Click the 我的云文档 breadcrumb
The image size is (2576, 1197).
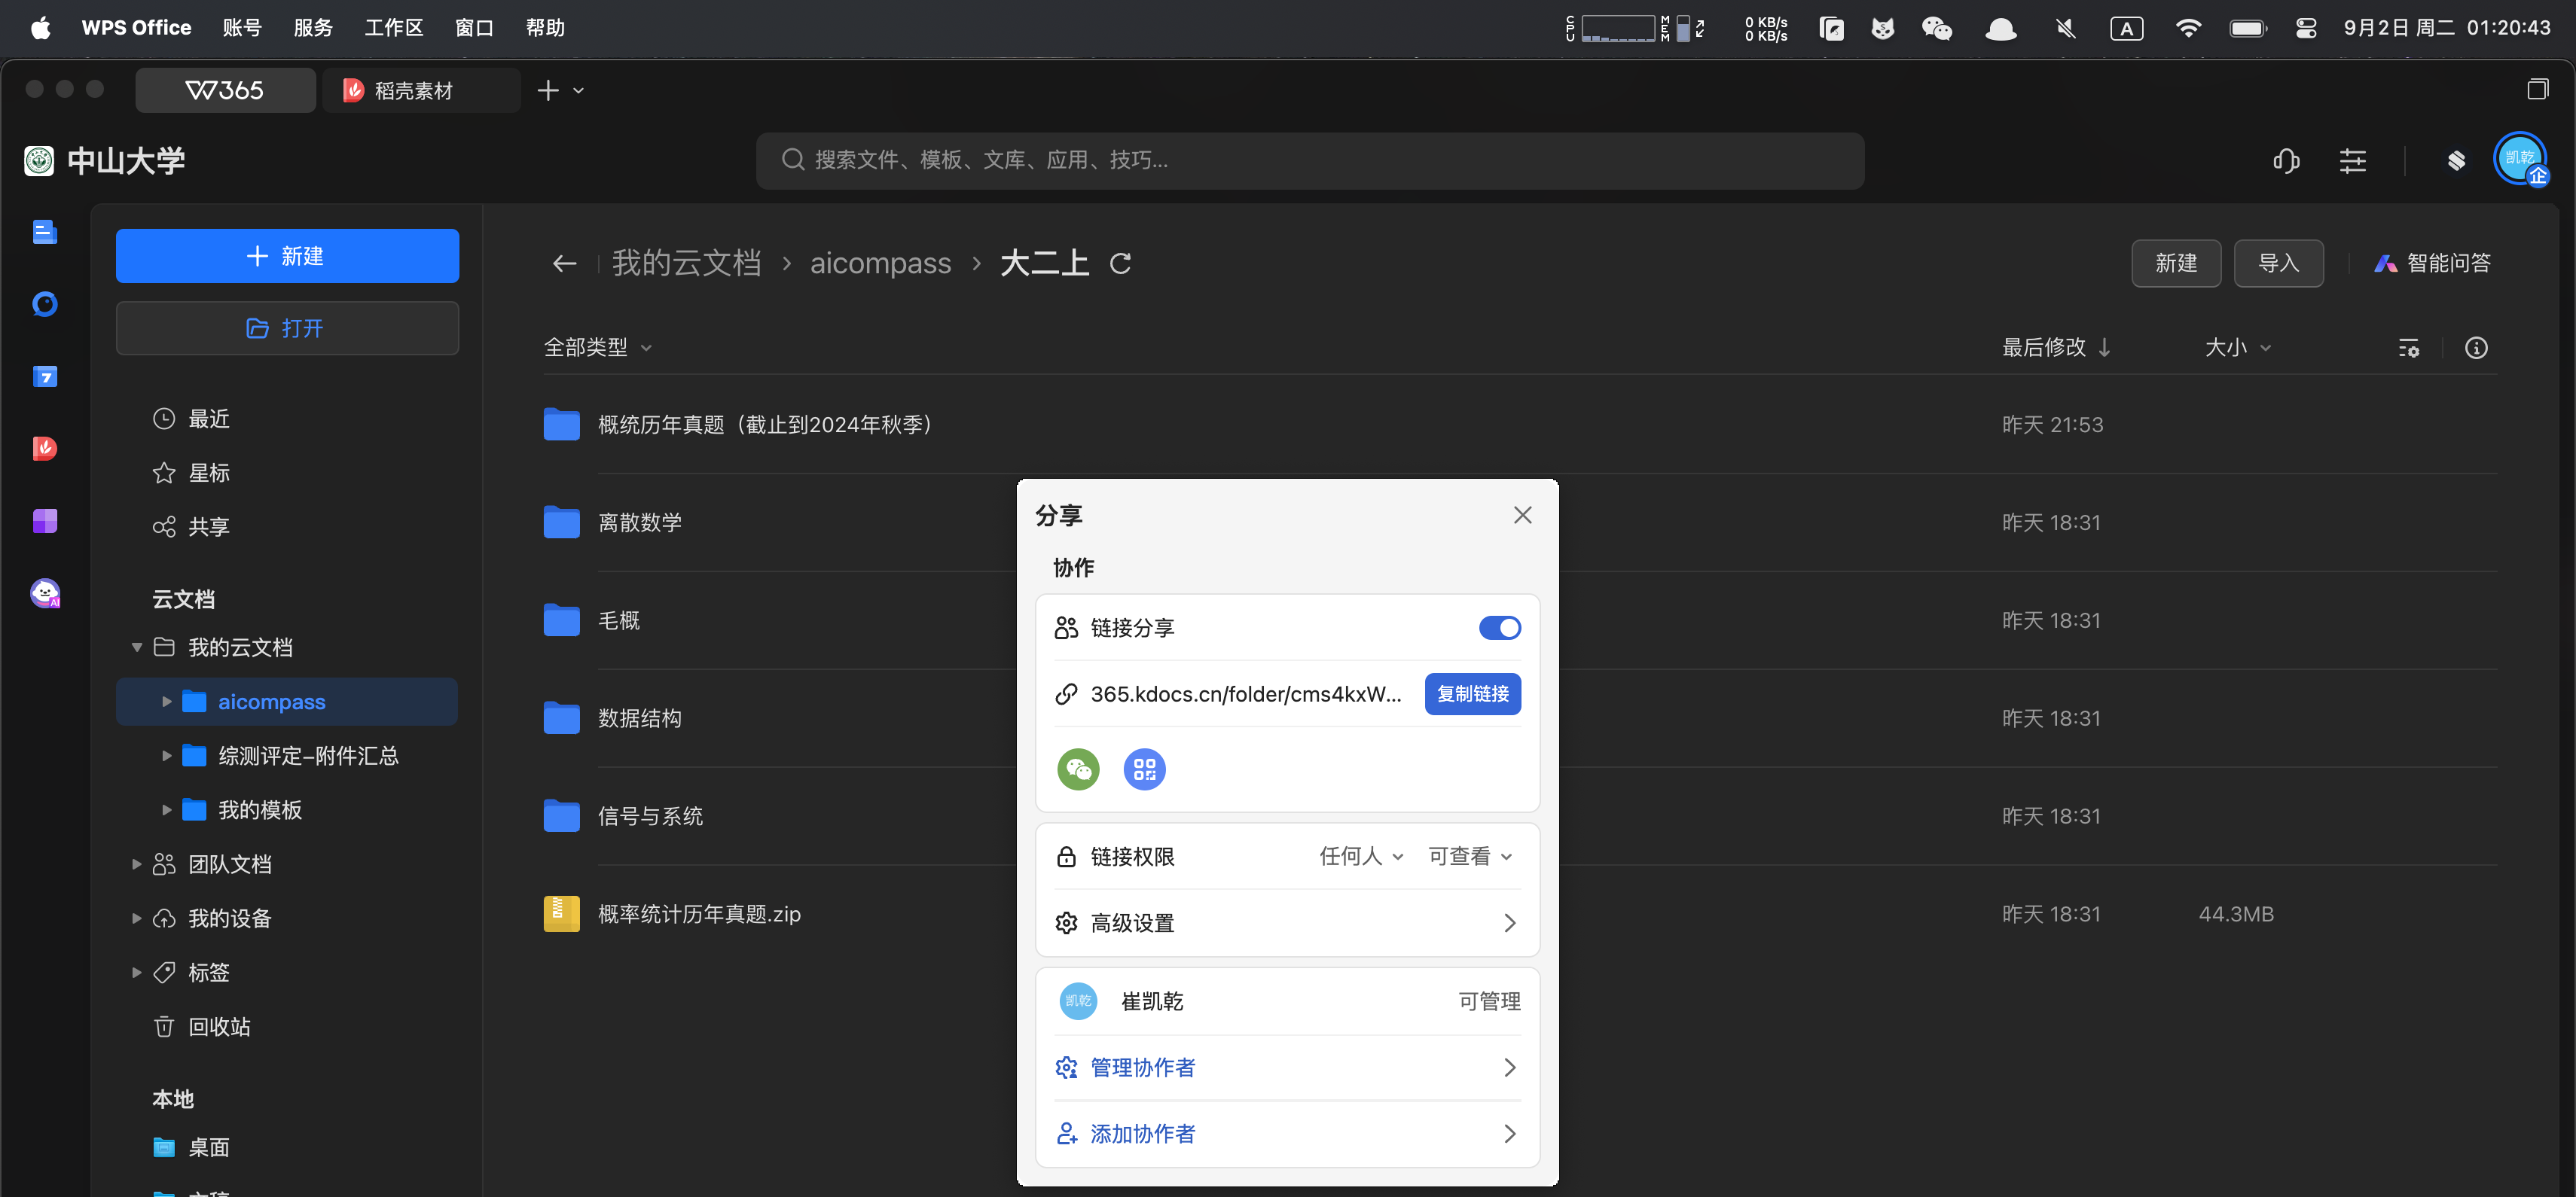click(686, 263)
